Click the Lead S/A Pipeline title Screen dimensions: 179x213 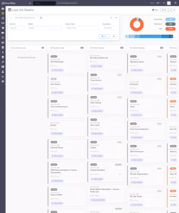(23, 10)
